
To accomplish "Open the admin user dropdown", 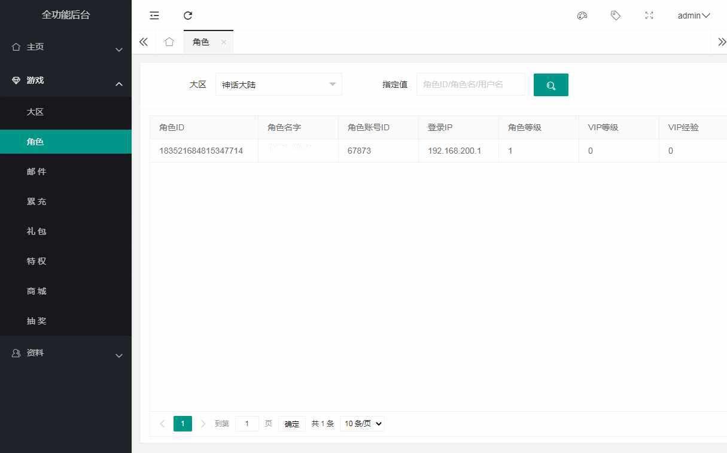I will 693,16.
